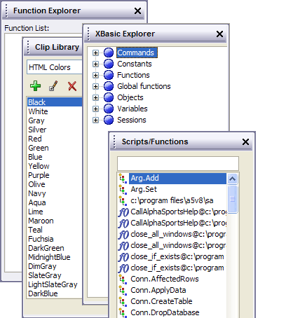Screen dimensions: 286x318
Task: Select MidnightBlue in the clip list
Action: point(49,257)
